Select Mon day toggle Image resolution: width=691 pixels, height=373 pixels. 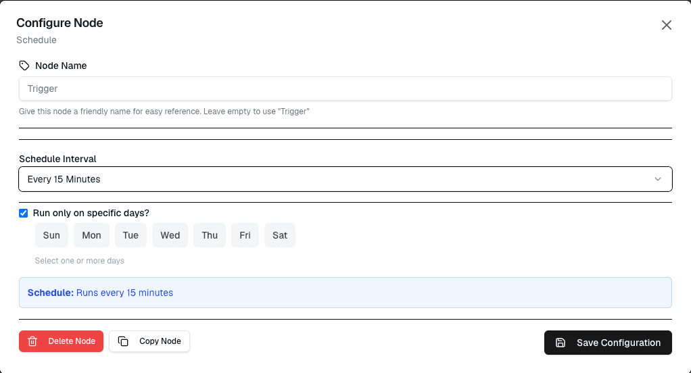point(91,235)
